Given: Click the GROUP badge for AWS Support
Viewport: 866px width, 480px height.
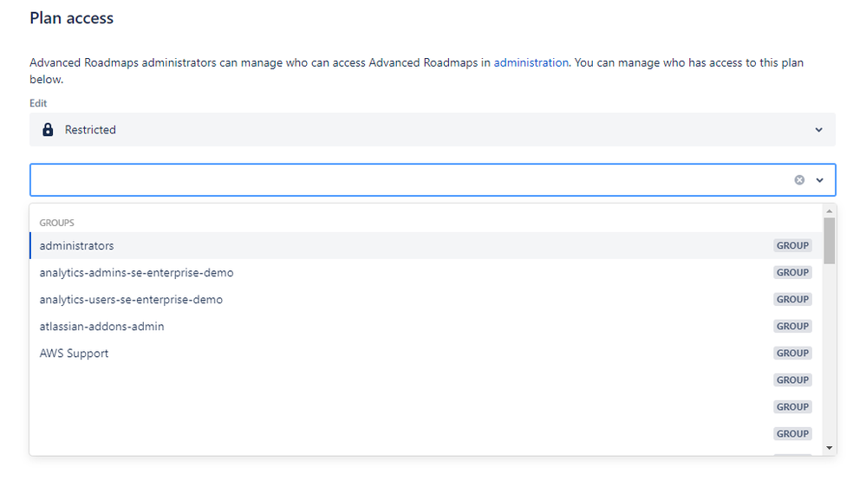Looking at the screenshot, I should click(792, 354).
